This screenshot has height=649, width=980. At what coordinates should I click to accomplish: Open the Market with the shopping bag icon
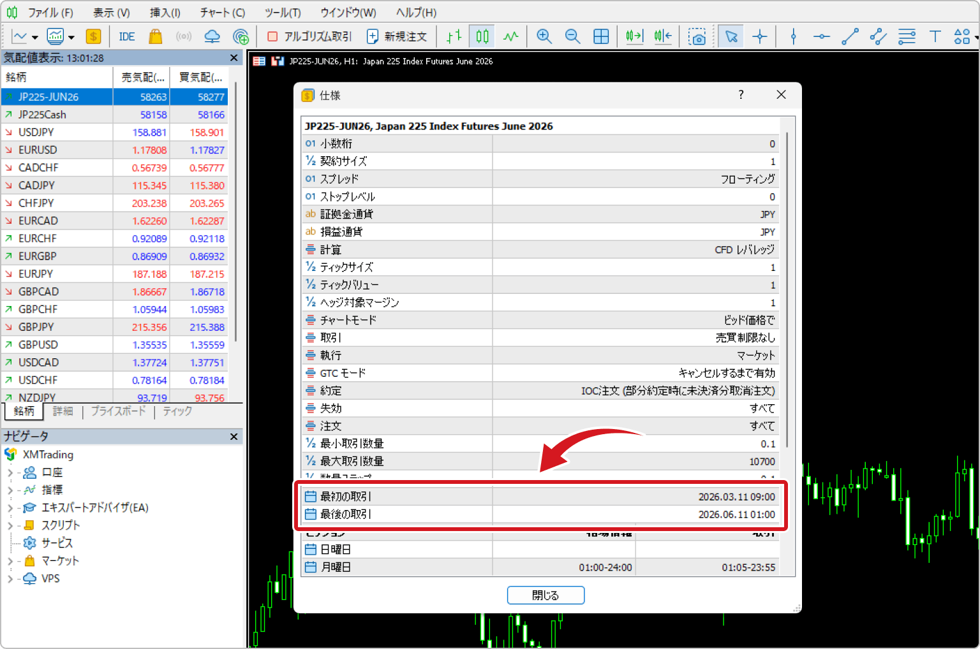[155, 36]
